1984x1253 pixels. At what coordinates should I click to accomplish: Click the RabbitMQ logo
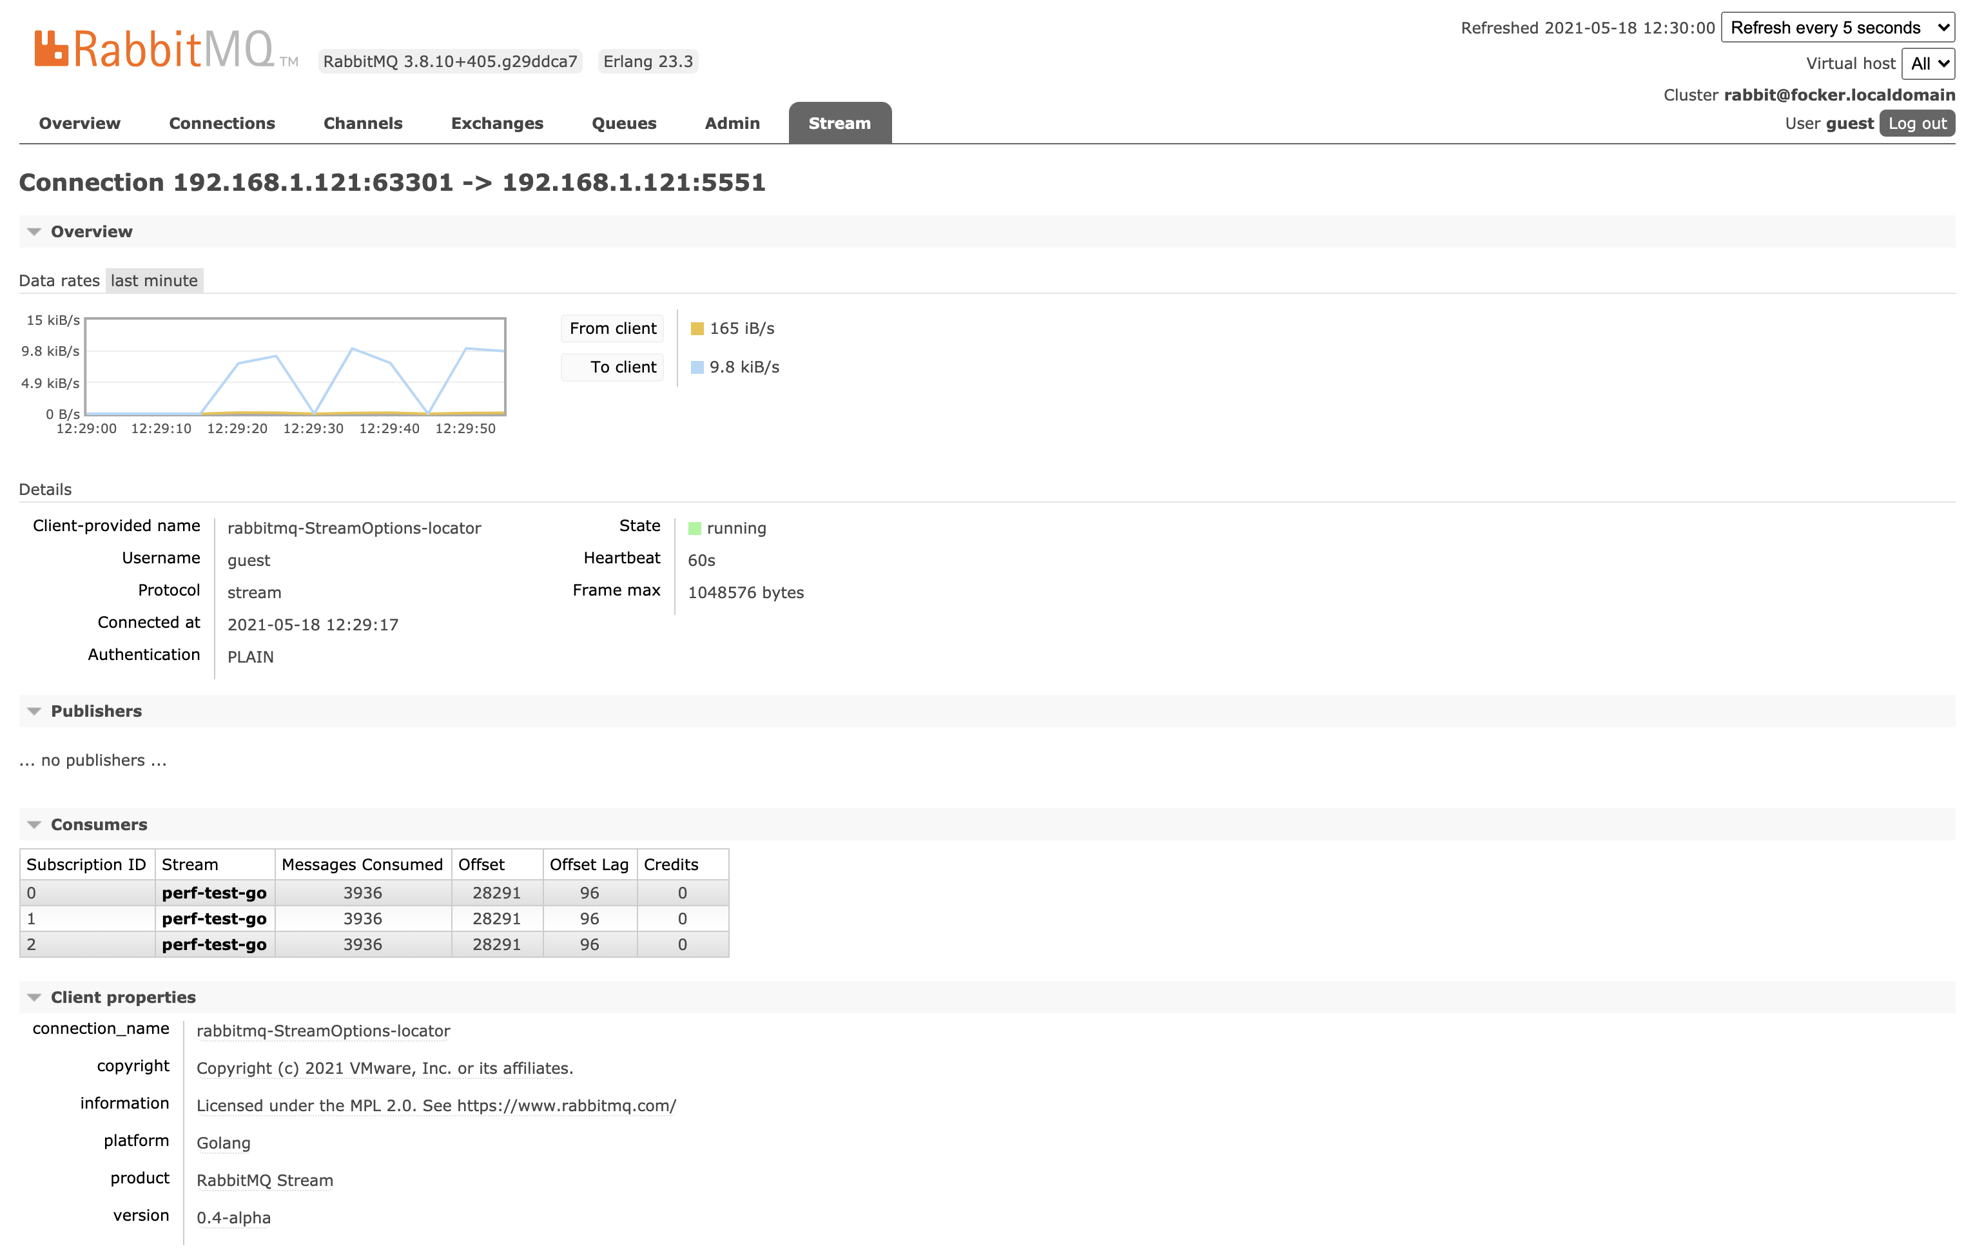pyautogui.click(x=153, y=50)
